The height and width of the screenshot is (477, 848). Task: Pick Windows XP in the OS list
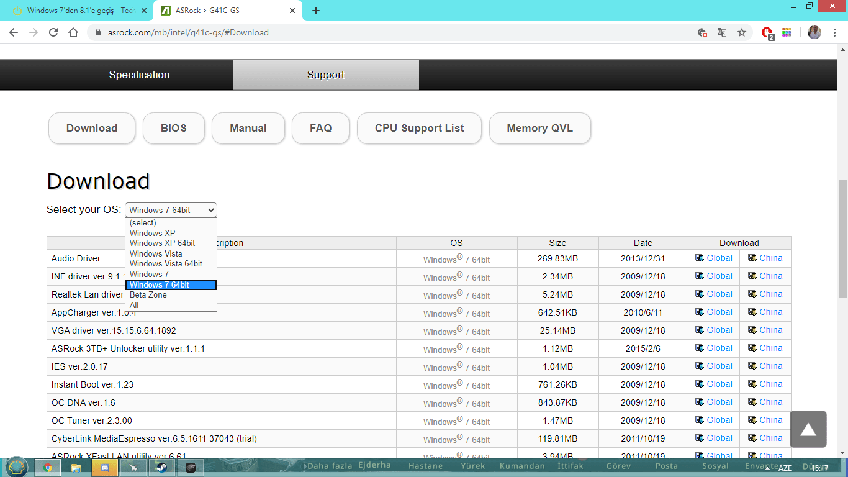(171, 233)
